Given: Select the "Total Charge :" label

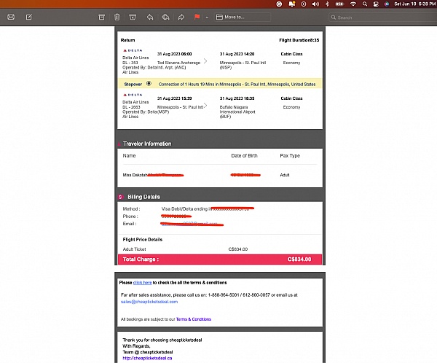Looking at the screenshot, I should coord(141,259).
